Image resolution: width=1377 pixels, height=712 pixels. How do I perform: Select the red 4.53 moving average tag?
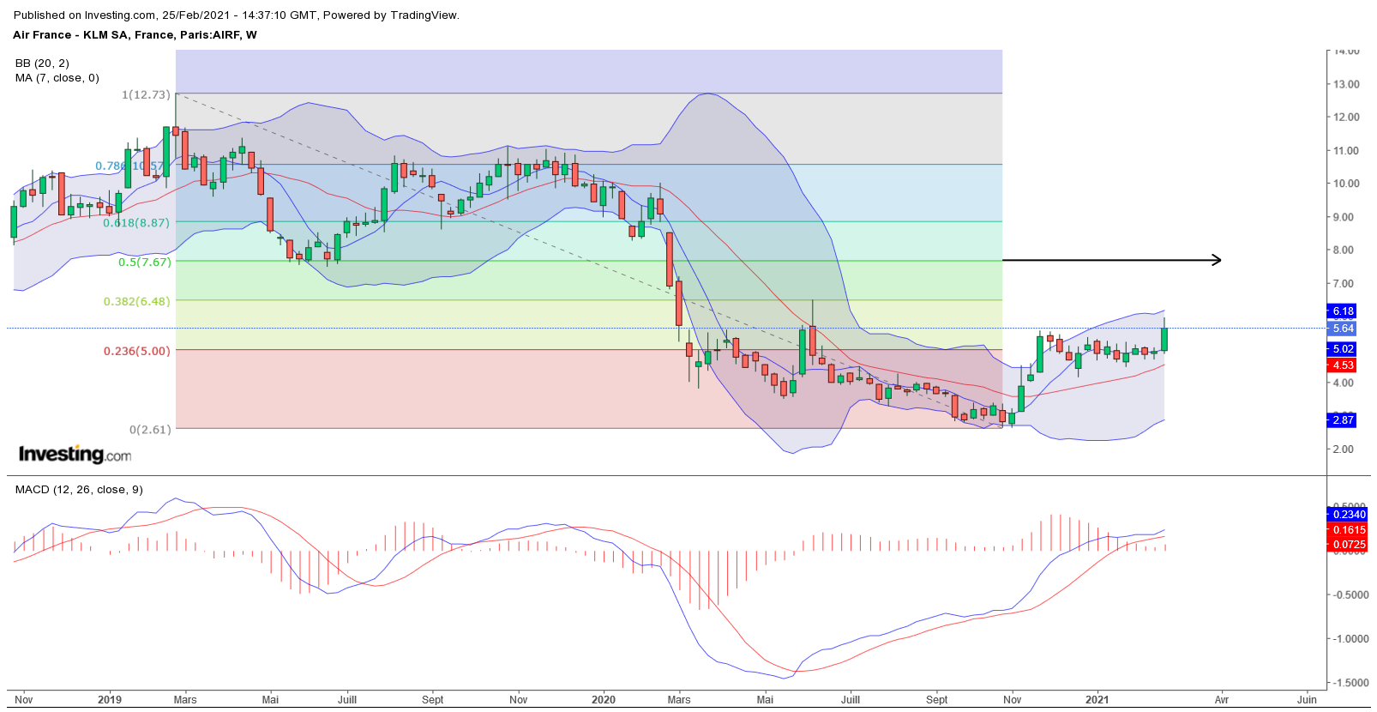[1343, 365]
